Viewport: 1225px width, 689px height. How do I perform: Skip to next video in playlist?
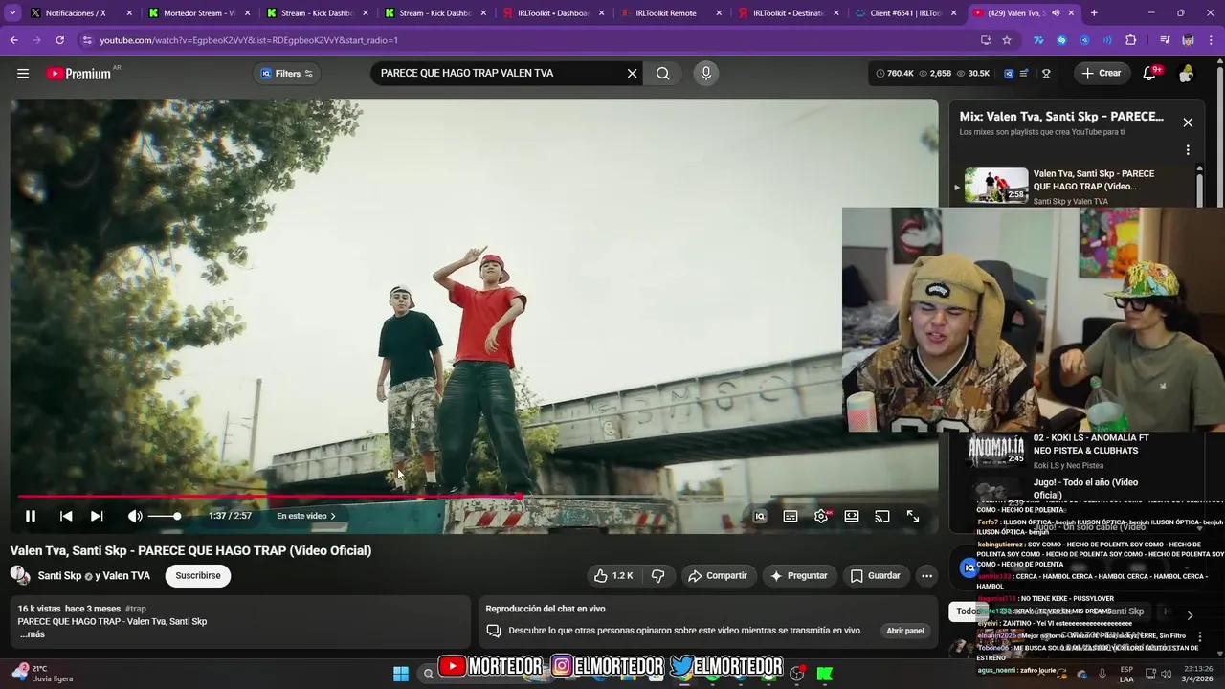coord(97,516)
